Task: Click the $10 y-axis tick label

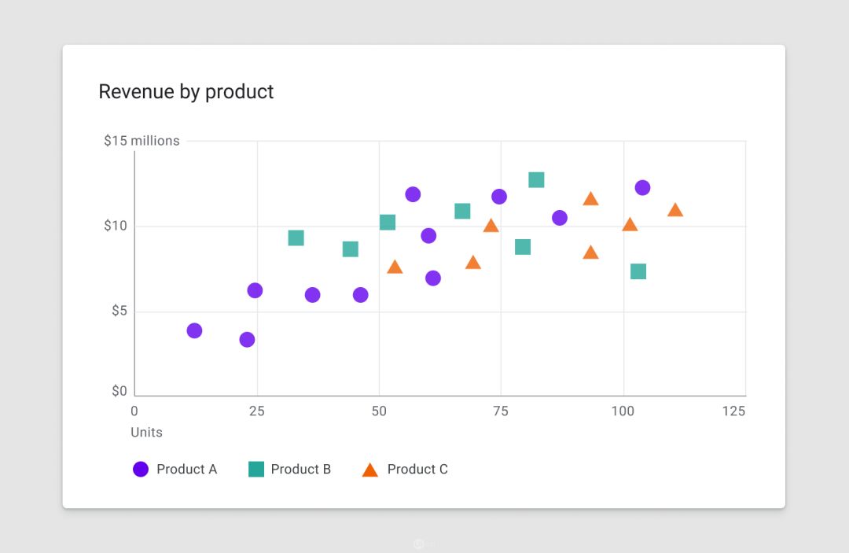Action: click(117, 227)
